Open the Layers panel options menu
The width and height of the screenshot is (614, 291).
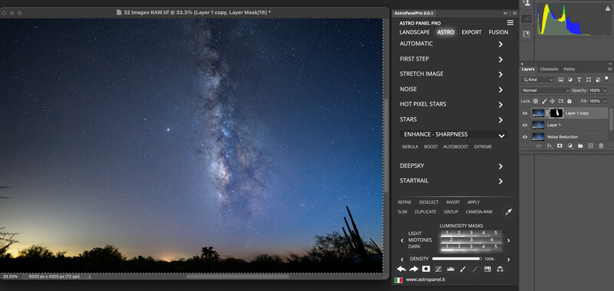[609, 69]
